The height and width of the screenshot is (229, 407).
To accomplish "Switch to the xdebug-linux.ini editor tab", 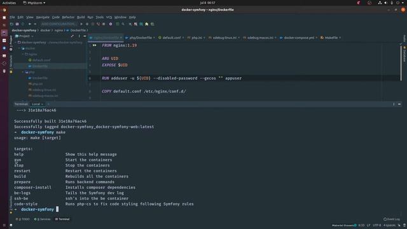I will pyautogui.click(x=224, y=38).
